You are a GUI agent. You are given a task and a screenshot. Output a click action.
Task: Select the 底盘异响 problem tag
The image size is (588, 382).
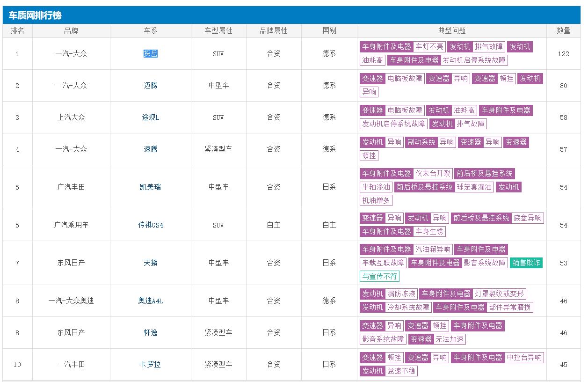point(528,218)
